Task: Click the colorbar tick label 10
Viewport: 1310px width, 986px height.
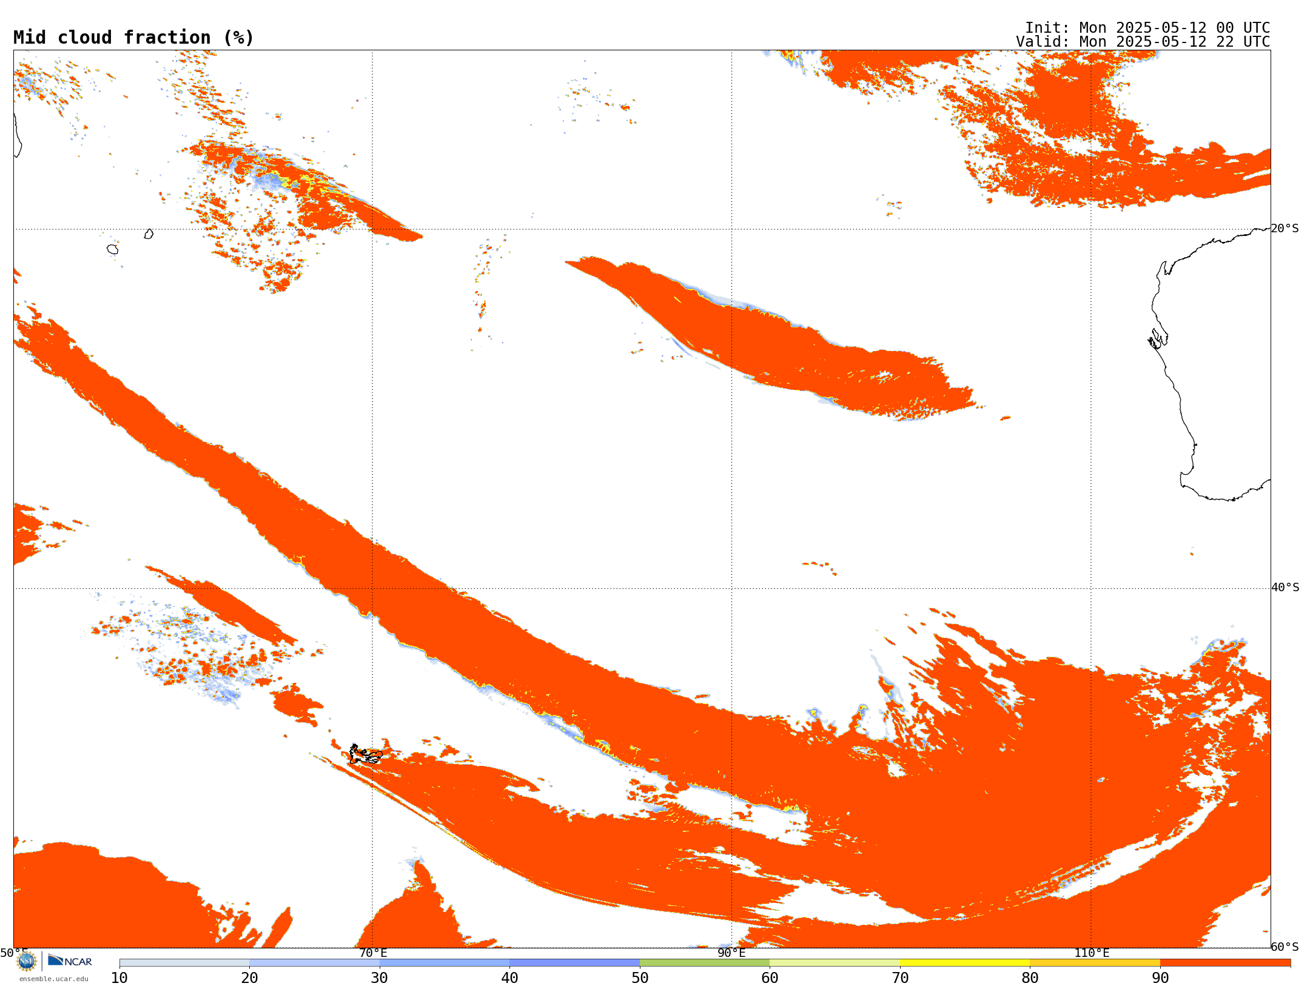Action: [119, 978]
